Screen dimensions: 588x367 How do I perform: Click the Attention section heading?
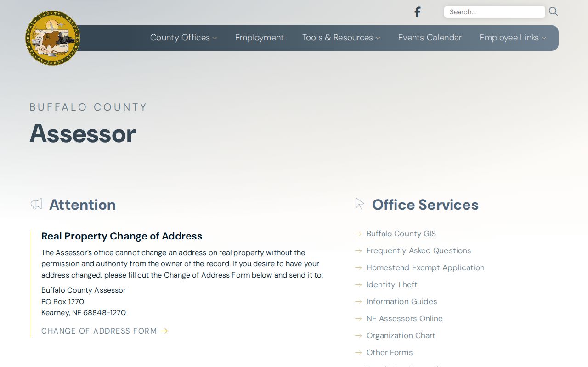point(83,205)
